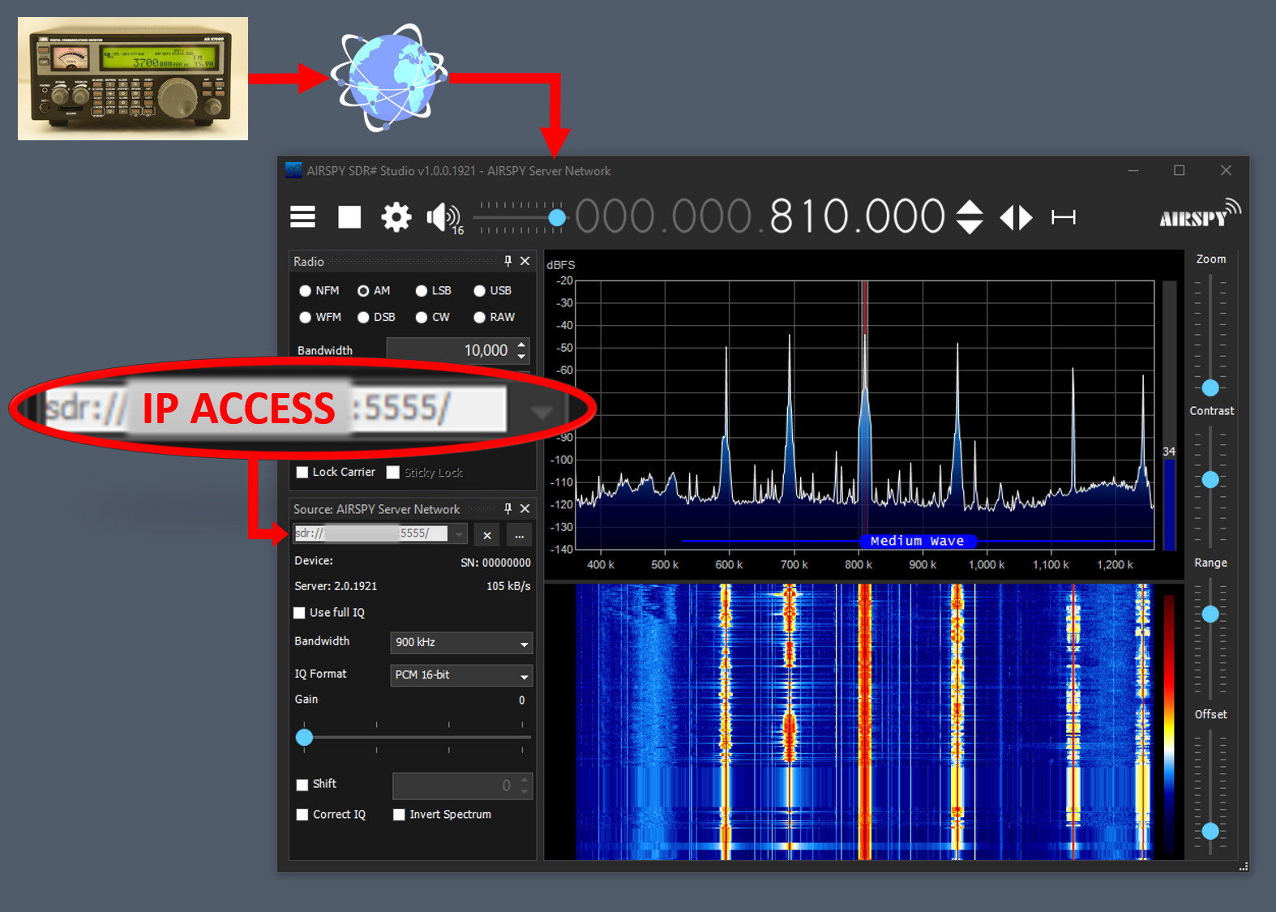Pin the Source AIRSPY Server Network panel
The width and height of the screenshot is (1276, 912).
[507, 509]
